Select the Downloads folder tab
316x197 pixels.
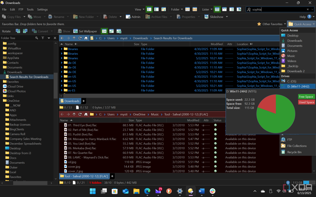tap(70, 101)
